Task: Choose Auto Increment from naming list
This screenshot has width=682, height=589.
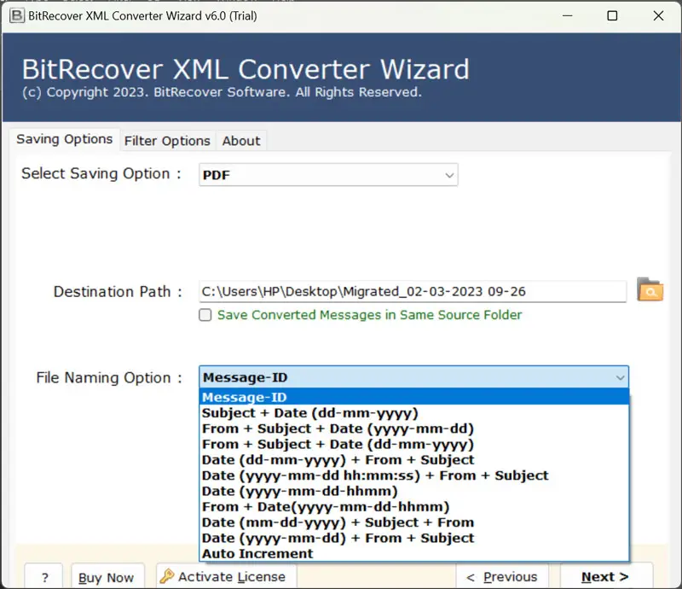Action: [x=257, y=553]
